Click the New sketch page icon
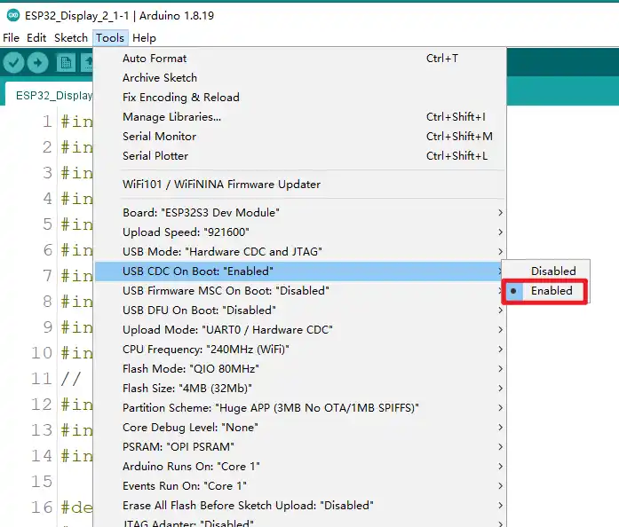Screen dimensions: 619x527 coord(66,62)
